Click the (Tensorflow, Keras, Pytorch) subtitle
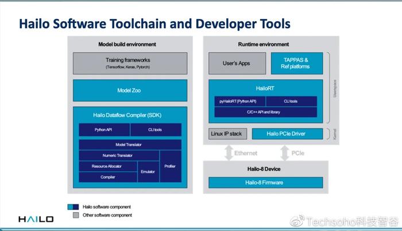Screen dimensions: 402x231 pyautogui.click(x=127, y=67)
